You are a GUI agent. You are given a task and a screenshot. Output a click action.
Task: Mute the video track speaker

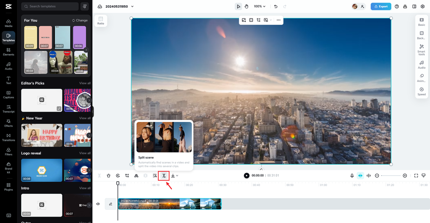[x=98, y=204]
